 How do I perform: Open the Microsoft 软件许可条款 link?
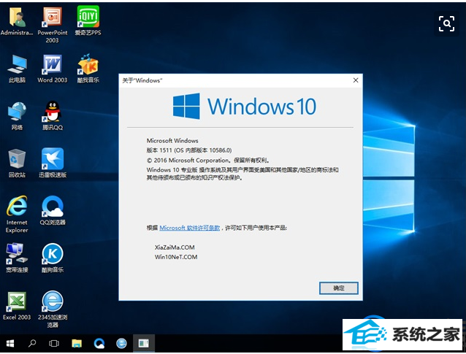pos(190,228)
